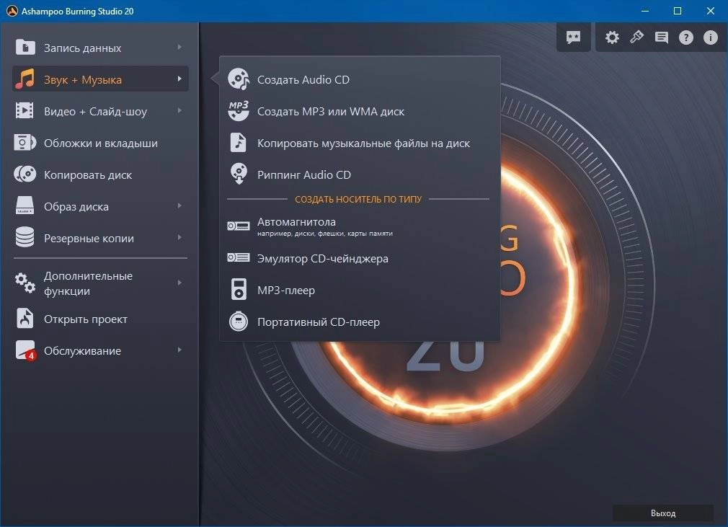The width and height of the screenshot is (728, 527).
Task: Click the Создать Audio CD disc icon
Action: pos(239,79)
